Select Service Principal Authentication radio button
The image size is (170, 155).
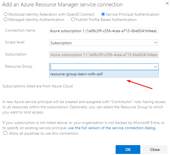(103, 14)
